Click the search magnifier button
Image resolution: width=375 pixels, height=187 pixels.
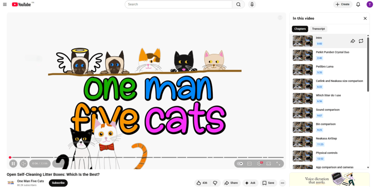(238, 4)
